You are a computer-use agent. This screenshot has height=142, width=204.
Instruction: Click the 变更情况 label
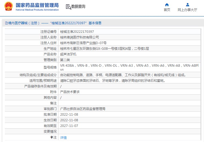coord(50,132)
